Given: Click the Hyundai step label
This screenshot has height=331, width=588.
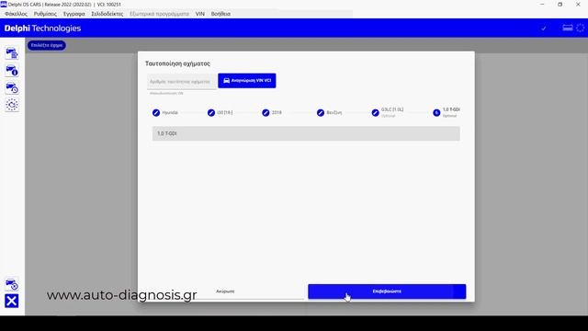Looking at the screenshot, I should tap(170, 112).
